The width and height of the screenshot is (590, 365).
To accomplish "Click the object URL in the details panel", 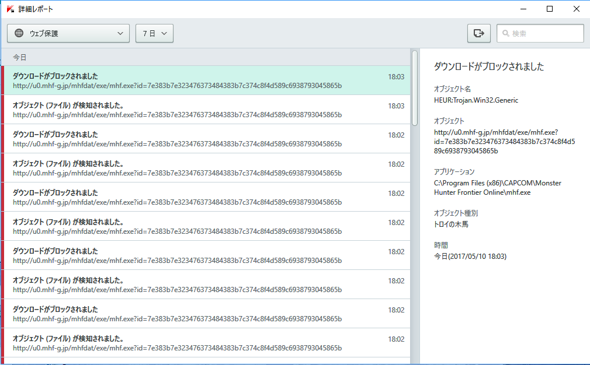I will [x=505, y=142].
